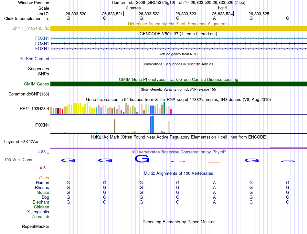Image resolution: width=307 pixels, height=234 pixels.
Task: Click the light blue FOXN1 transcript label
Action: point(42,38)
